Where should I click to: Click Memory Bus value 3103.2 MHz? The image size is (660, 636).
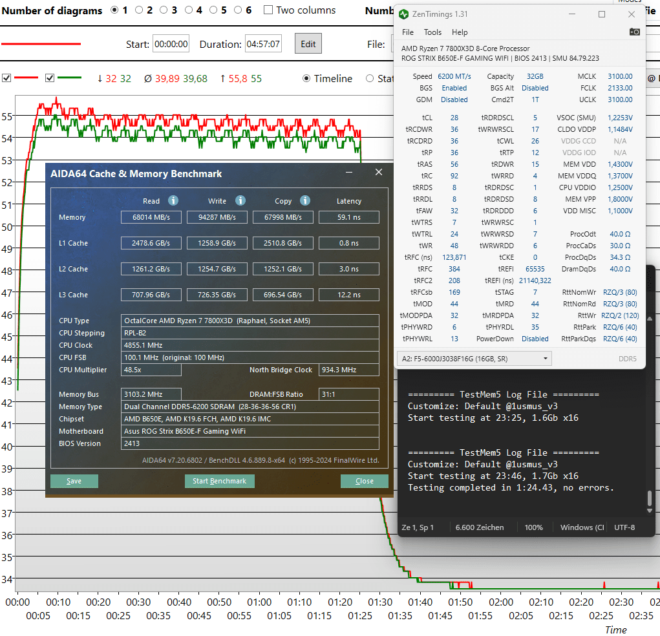click(151, 394)
